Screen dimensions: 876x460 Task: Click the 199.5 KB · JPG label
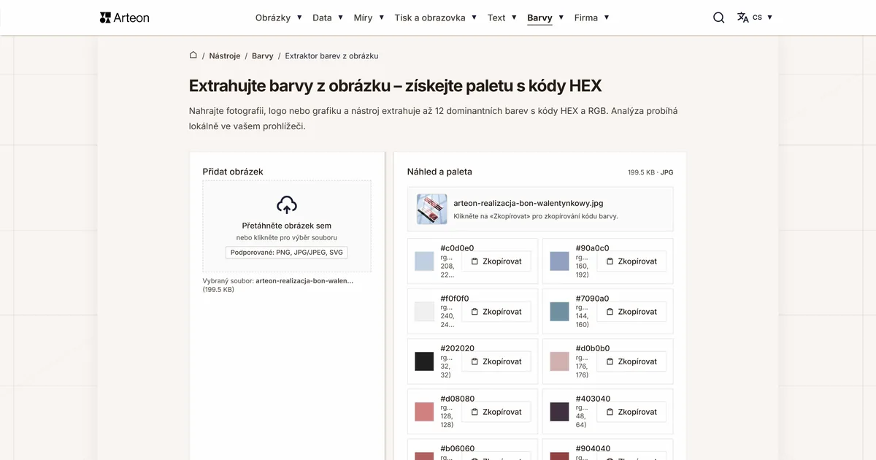[x=650, y=172]
